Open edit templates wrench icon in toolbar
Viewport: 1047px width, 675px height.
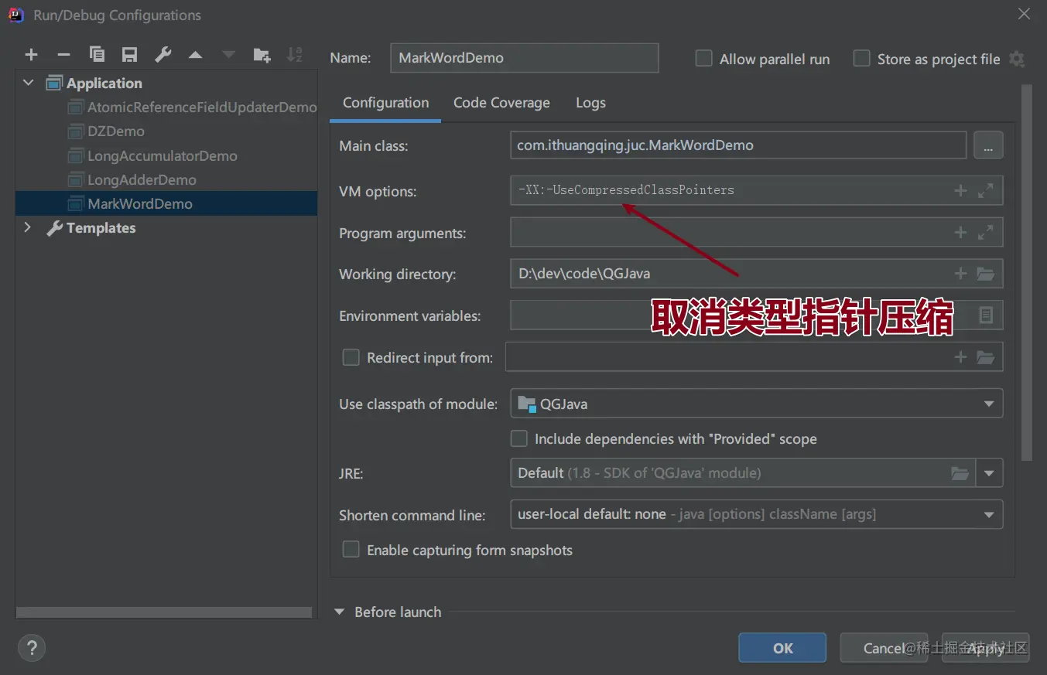163,54
